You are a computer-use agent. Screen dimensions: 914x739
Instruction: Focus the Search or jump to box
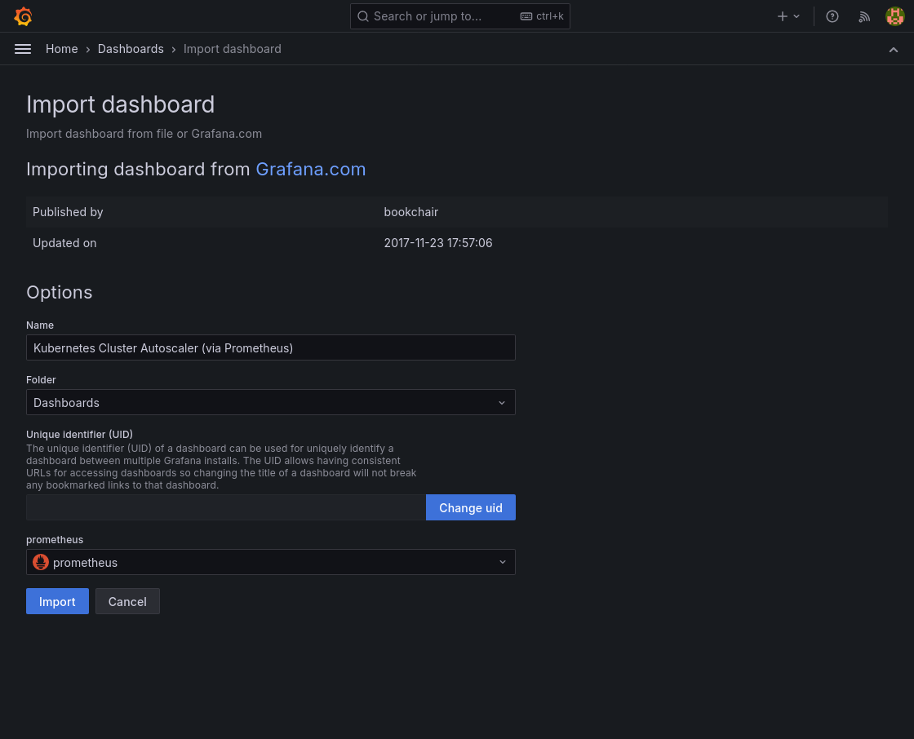pyautogui.click(x=441, y=16)
